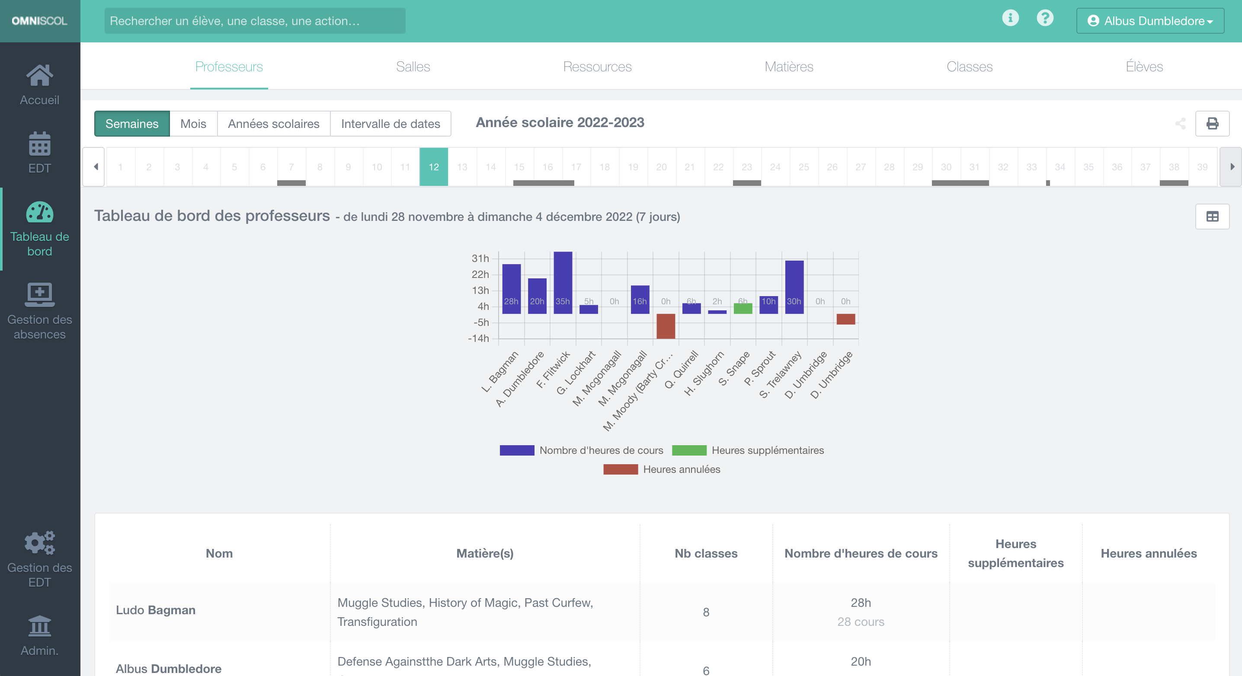Open the EDT calendar icon

coord(39,144)
